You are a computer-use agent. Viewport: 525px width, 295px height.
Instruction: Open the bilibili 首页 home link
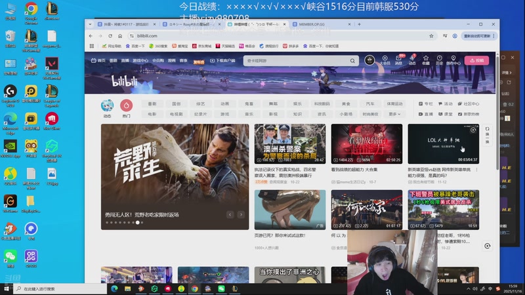coord(98,60)
